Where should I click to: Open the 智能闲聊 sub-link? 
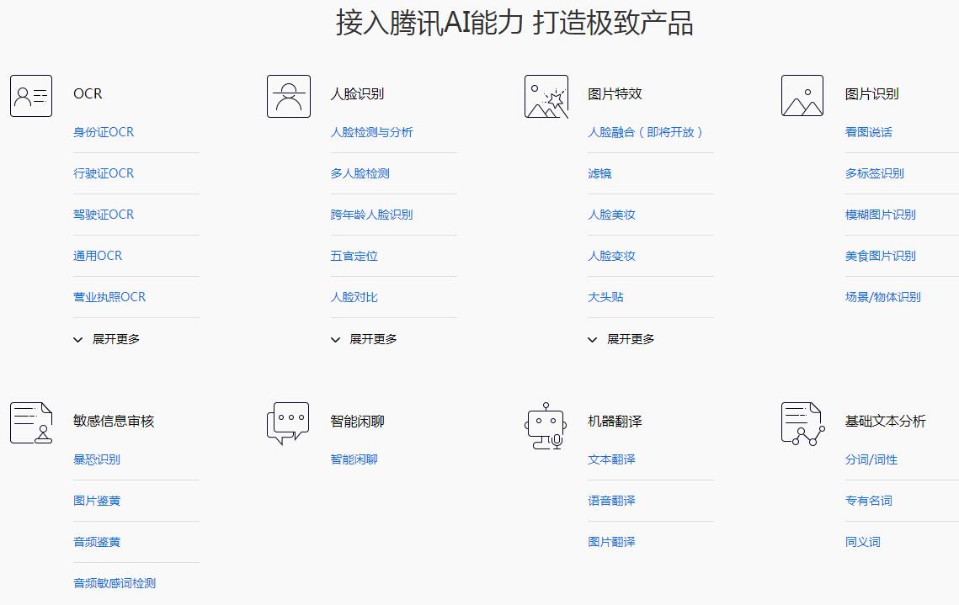pyautogui.click(x=354, y=459)
